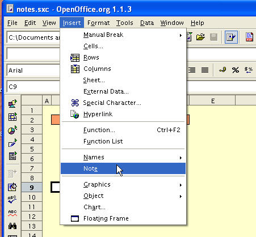Select row 12 header
Viewport: 256px width, 237px height.
(32, 217)
